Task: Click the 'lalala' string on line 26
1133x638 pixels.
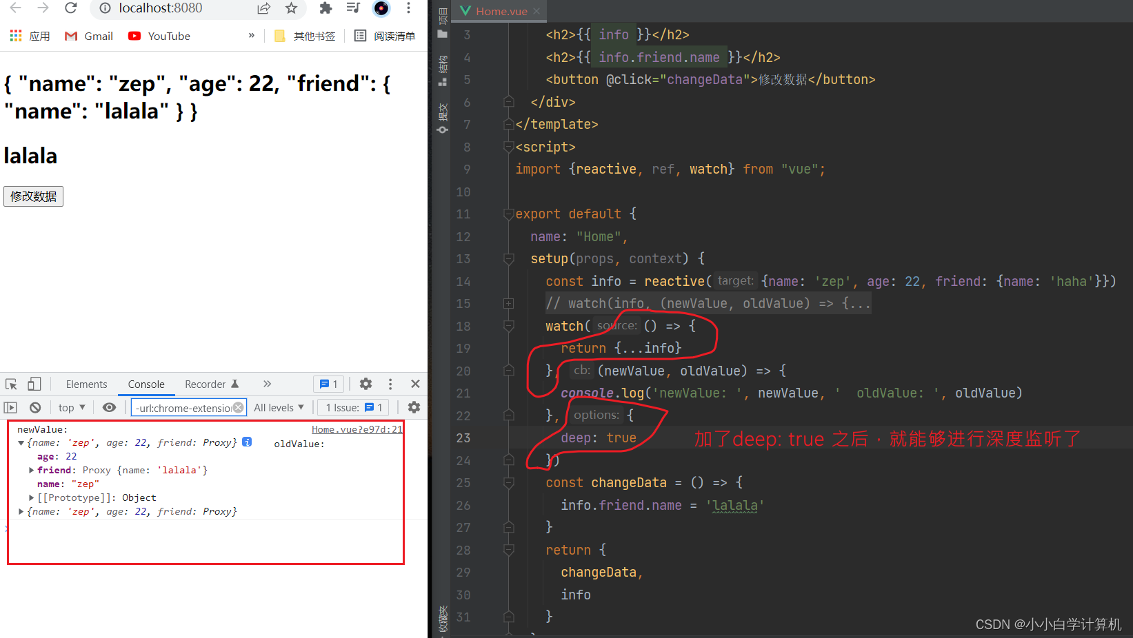Action: tap(735, 505)
